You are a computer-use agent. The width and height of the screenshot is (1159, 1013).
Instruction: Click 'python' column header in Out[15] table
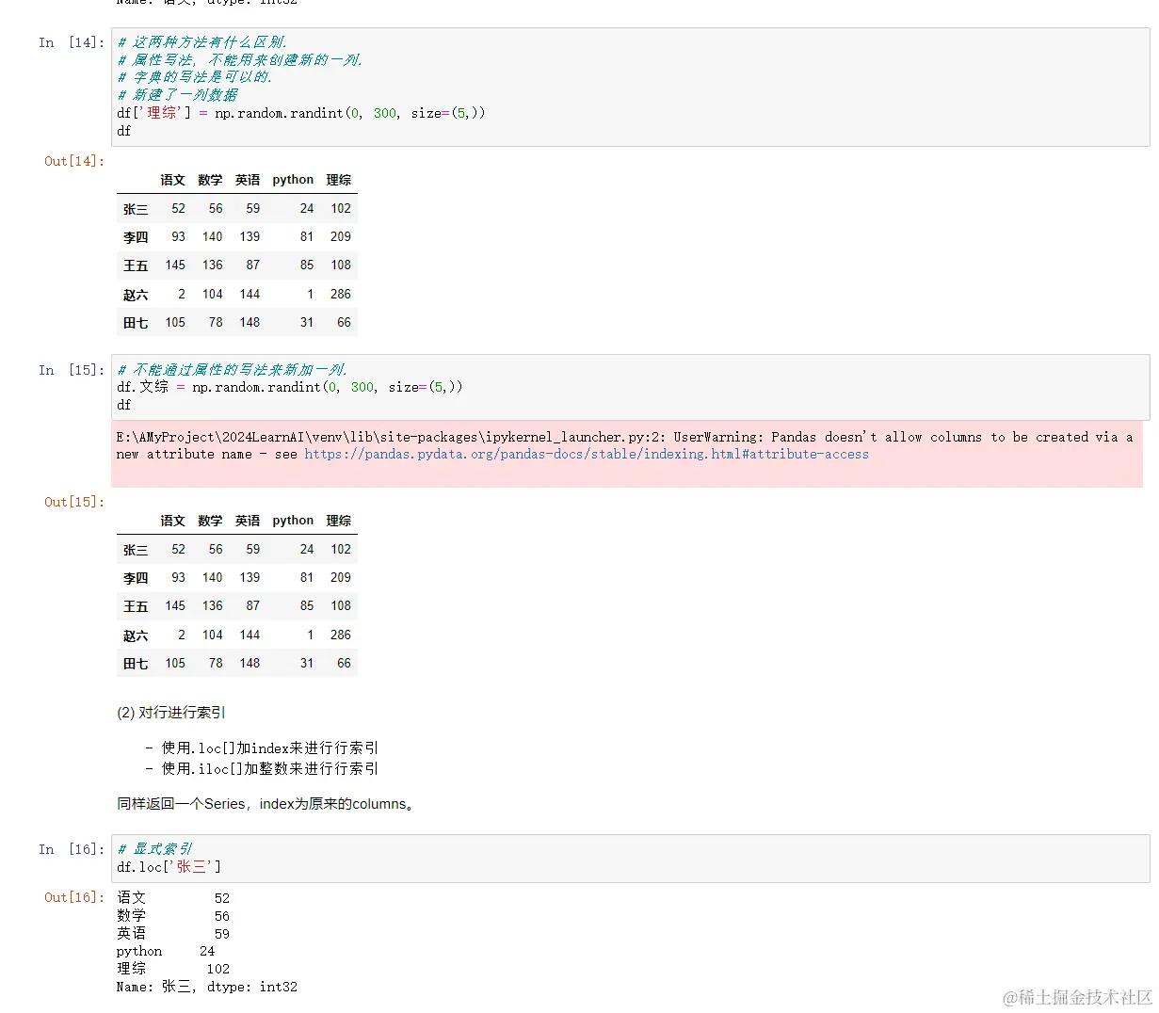pyautogui.click(x=293, y=521)
